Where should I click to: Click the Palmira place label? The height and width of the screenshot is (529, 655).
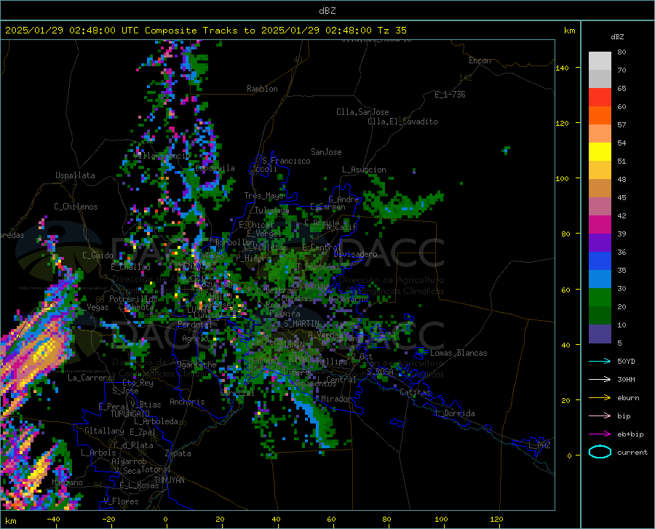[x=285, y=313]
